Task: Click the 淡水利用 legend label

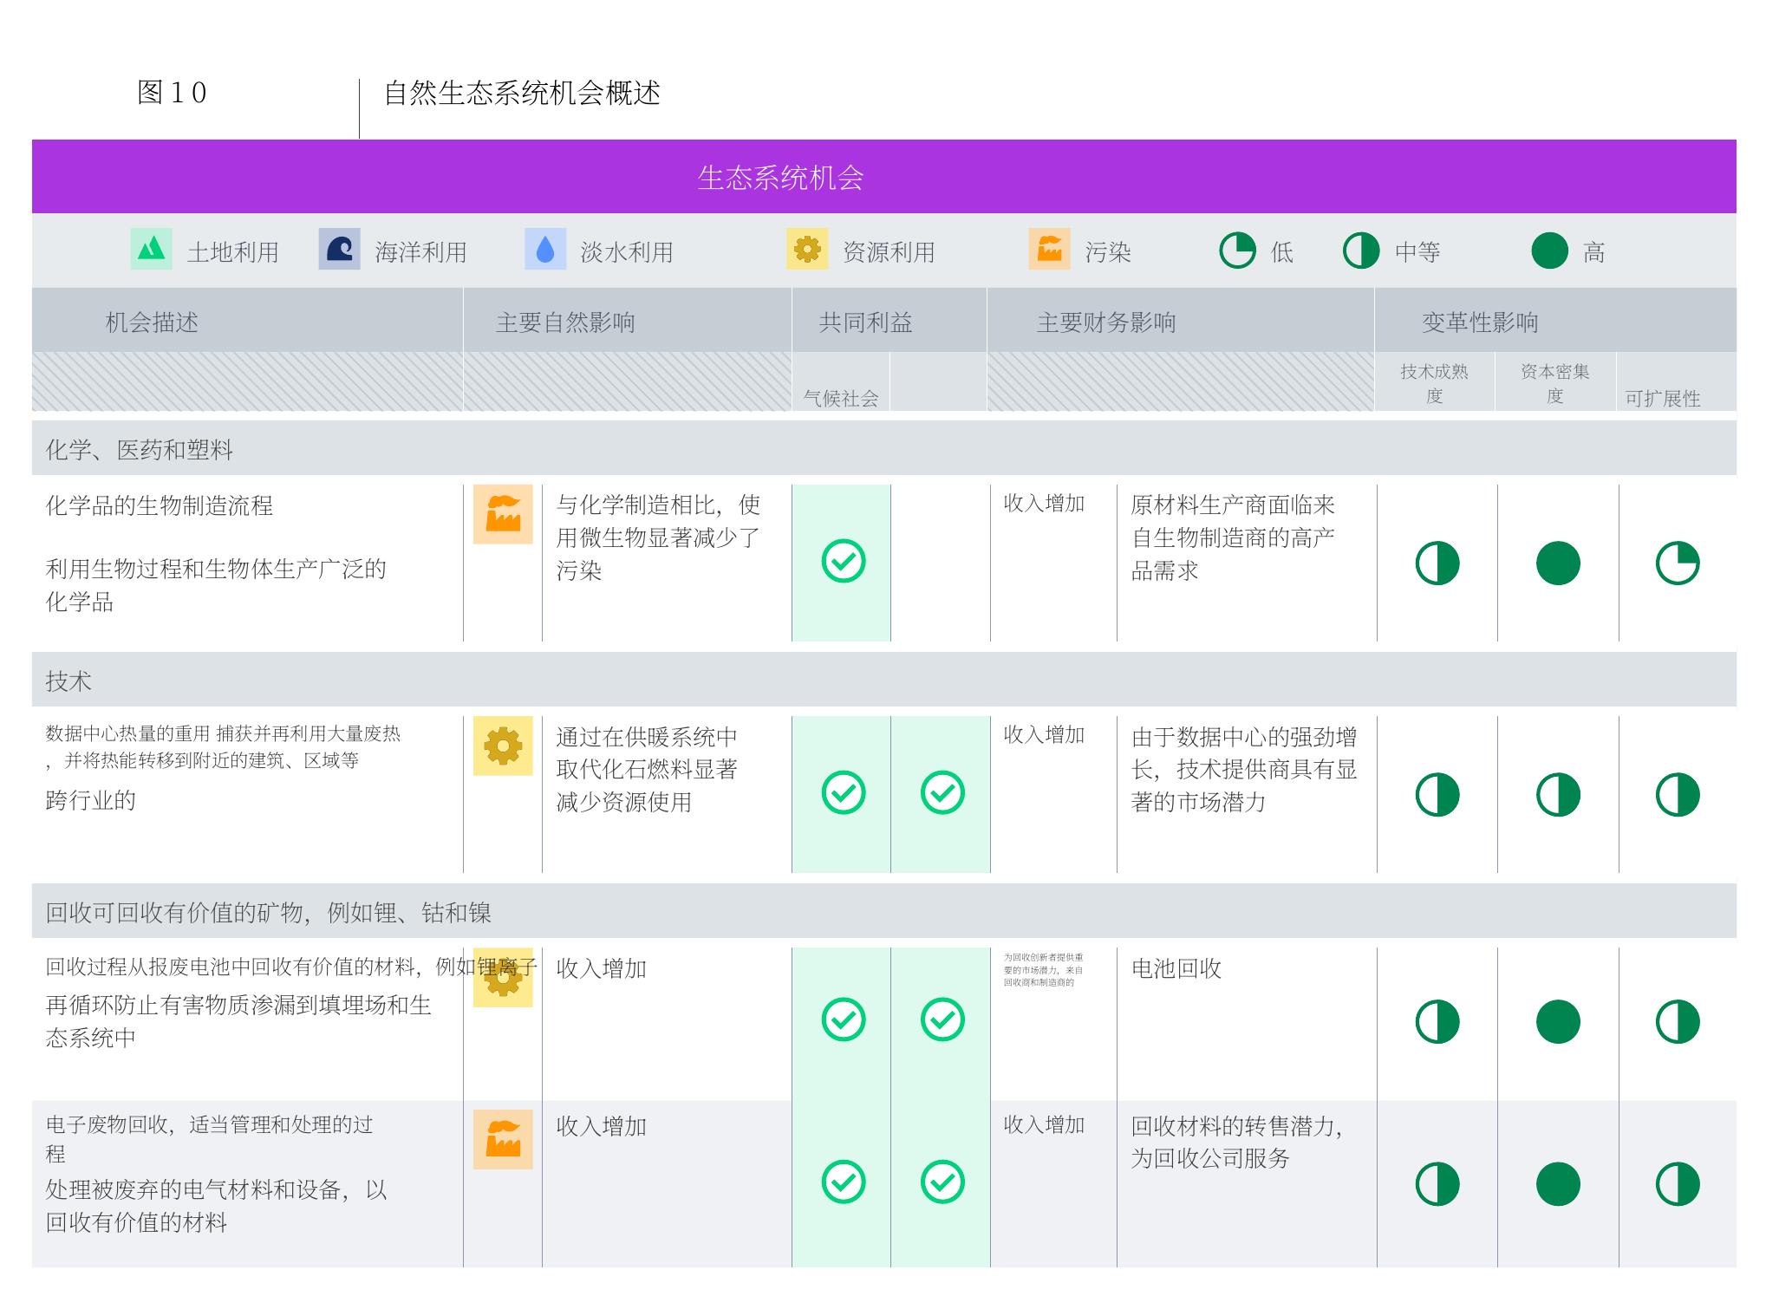Action: click(627, 252)
